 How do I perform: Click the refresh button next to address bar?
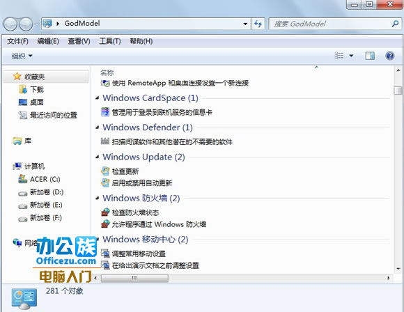point(258,24)
